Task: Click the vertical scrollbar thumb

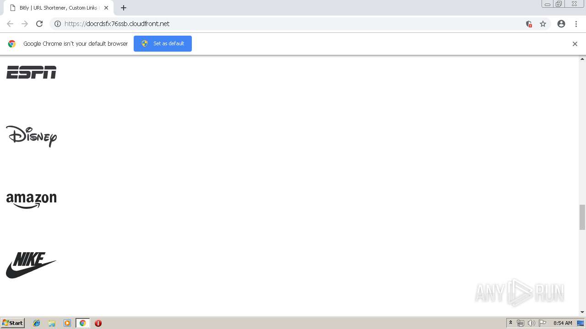Action: pyautogui.click(x=582, y=218)
